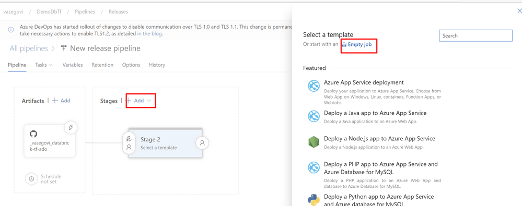Select the GitHub artifact _vasegovi_databrick-tf-ado

[x=50, y=141]
